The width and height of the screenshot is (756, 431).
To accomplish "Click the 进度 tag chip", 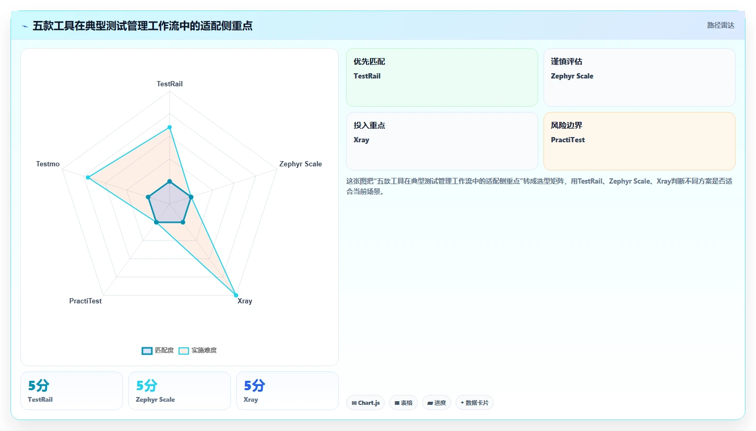I will (437, 403).
